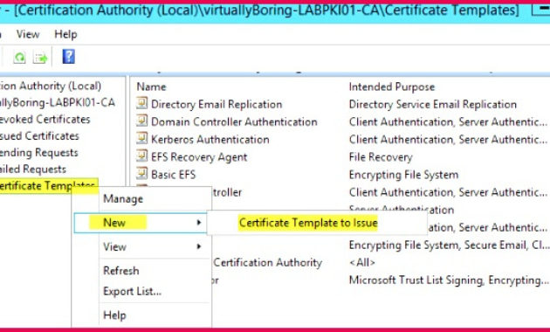This screenshot has width=550, height=332.
Task: Expand the View submenu arrow in context menu
Action: (x=199, y=246)
